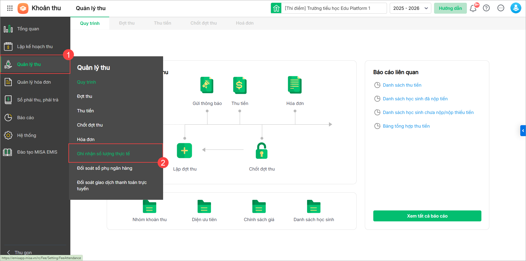Click the Hướng dẫn button

click(450, 8)
